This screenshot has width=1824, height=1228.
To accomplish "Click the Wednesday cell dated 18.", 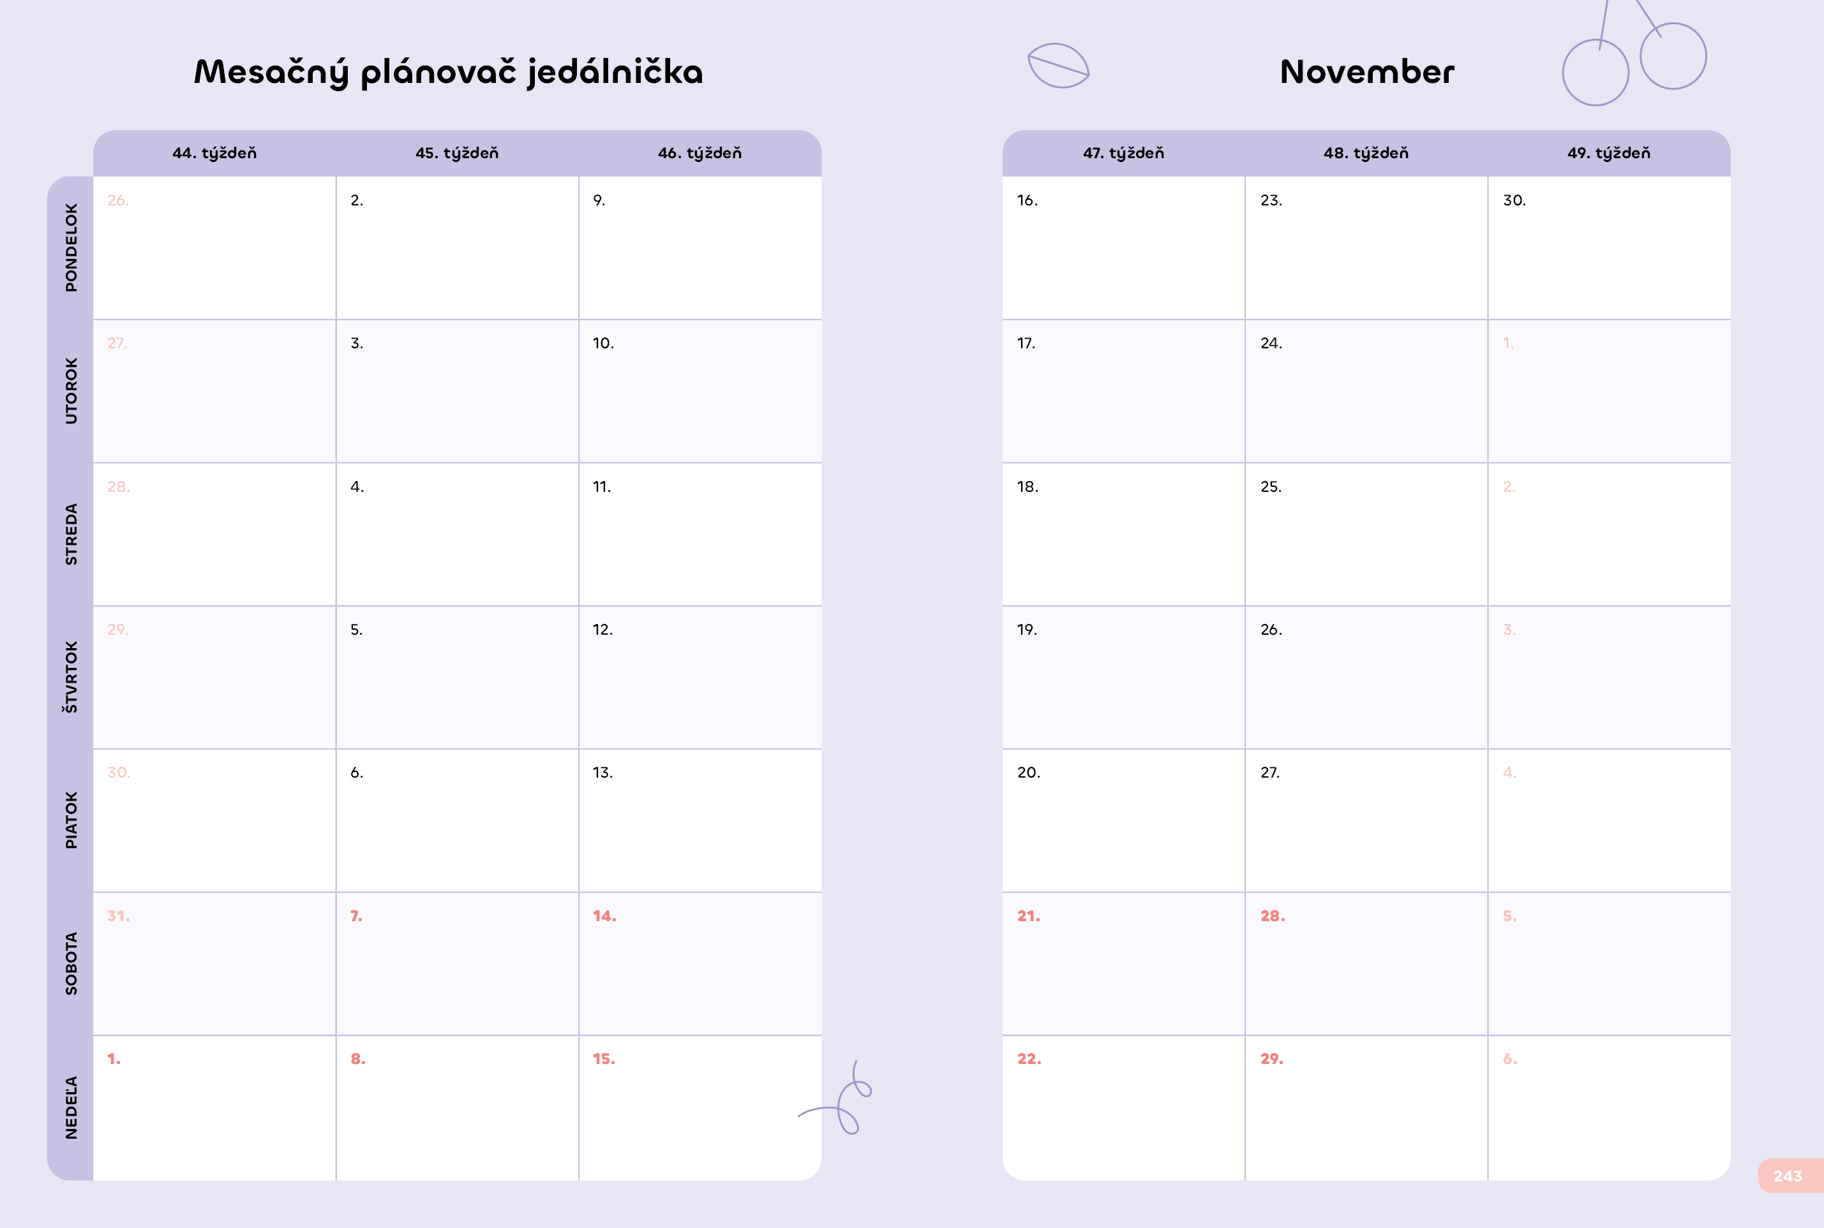I will [x=1123, y=534].
